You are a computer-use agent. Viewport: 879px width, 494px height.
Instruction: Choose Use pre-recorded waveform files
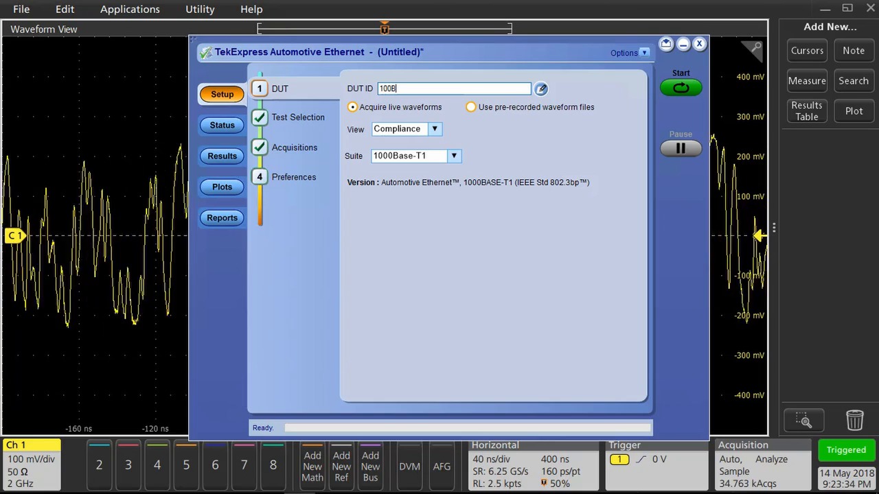(x=471, y=107)
